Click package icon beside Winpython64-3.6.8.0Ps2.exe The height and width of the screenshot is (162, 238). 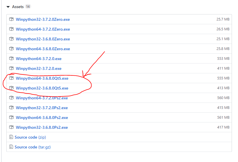tap(11, 117)
